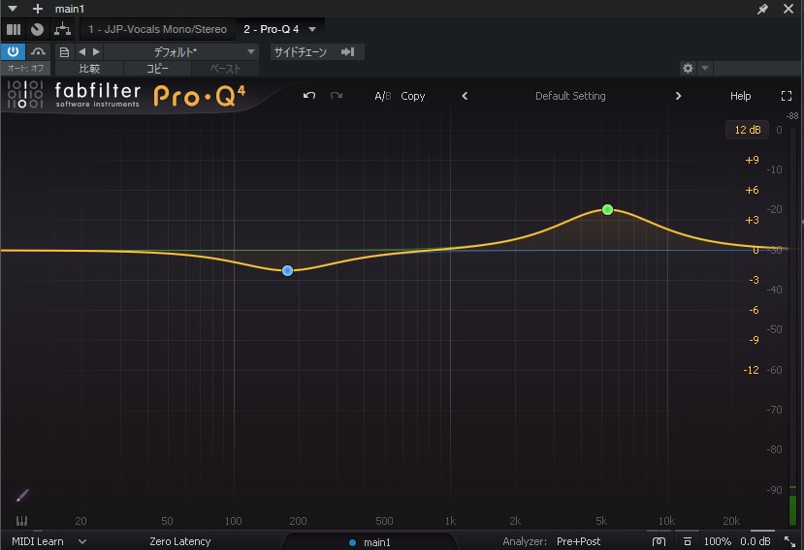Select the green EQ band node

(x=608, y=209)
